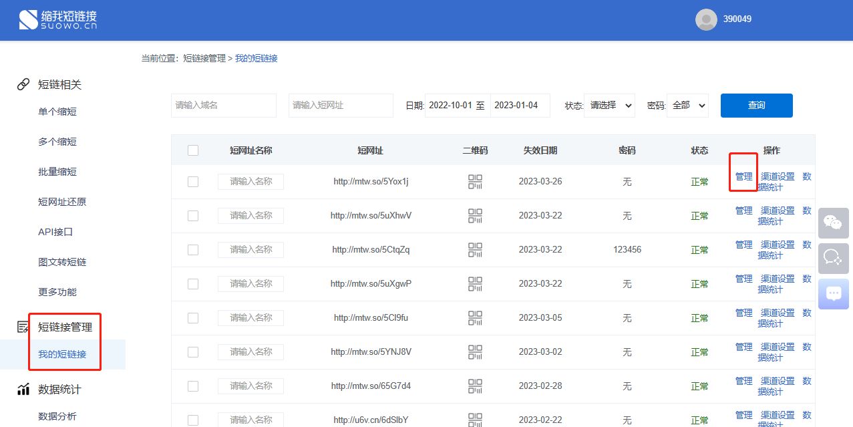Open the start date field showing 2022-10-01
853x427 pixels.
click(x=457, y=105)
